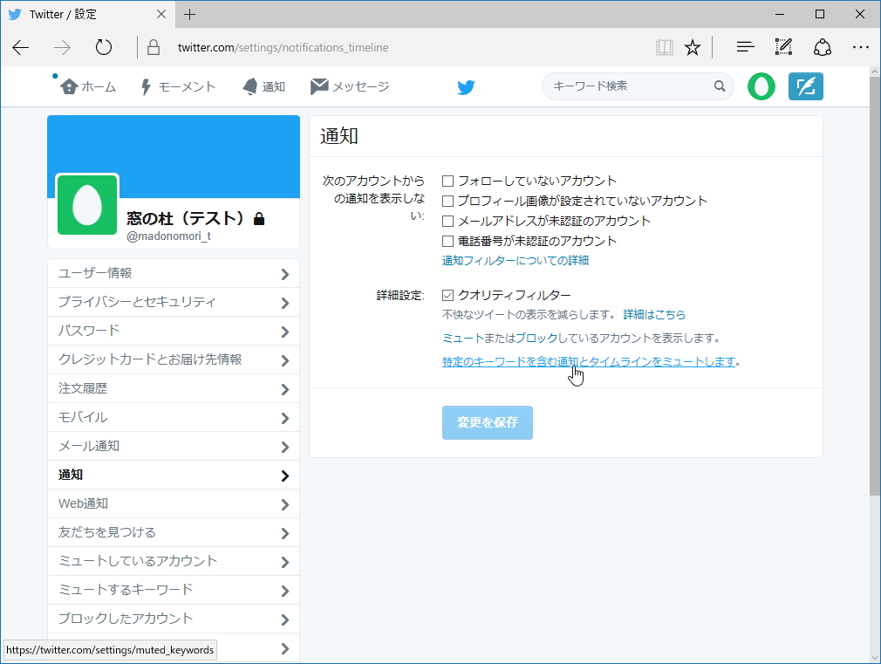
Task: Click the 変更を保存 button
Action: (x=487, y=421)
